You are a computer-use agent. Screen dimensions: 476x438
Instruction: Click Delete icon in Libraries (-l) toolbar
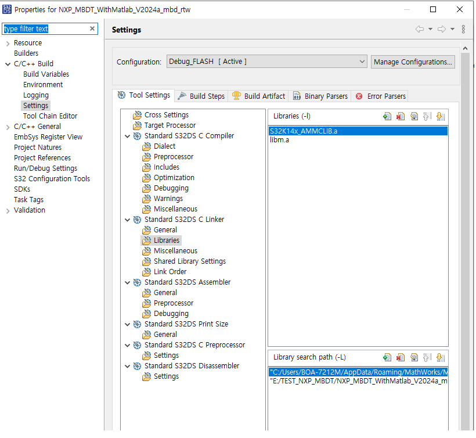pos(401,116)
